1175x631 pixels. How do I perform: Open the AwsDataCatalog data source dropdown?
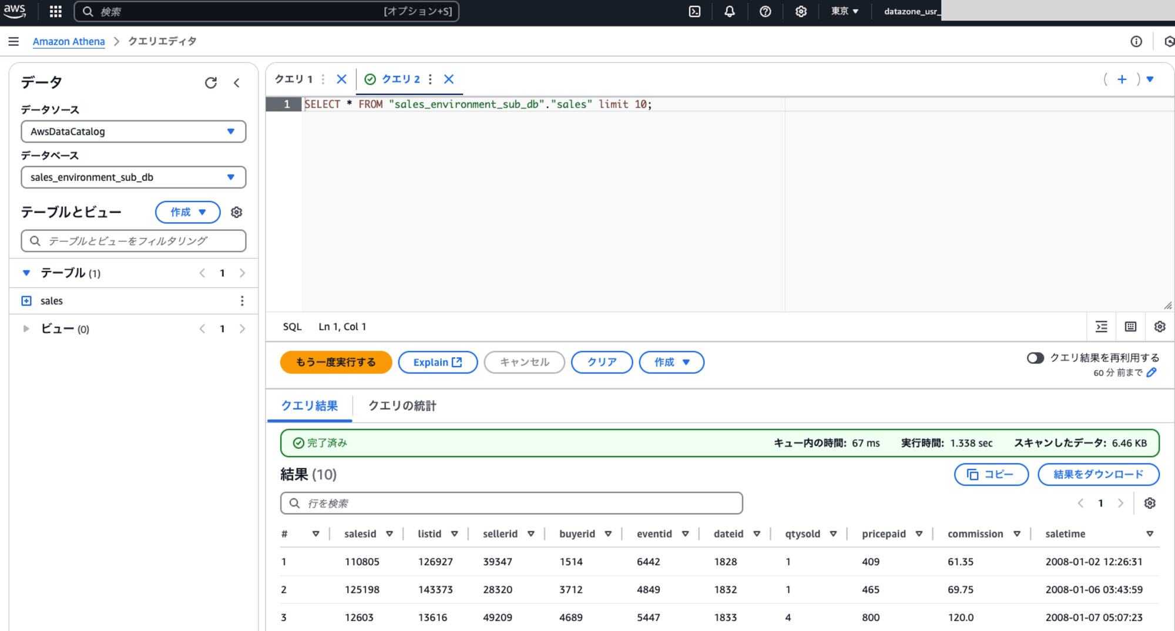[133, 132]
